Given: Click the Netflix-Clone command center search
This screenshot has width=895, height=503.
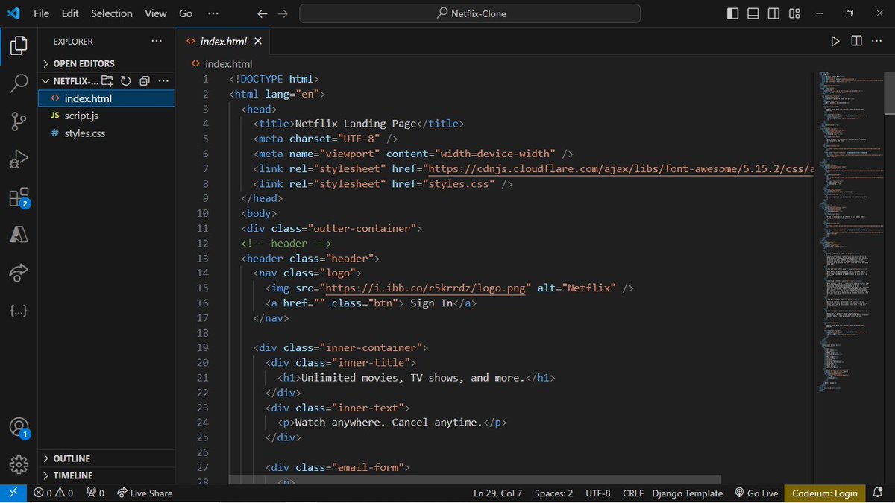Looking at the screenshot, I should click(470, 13).
